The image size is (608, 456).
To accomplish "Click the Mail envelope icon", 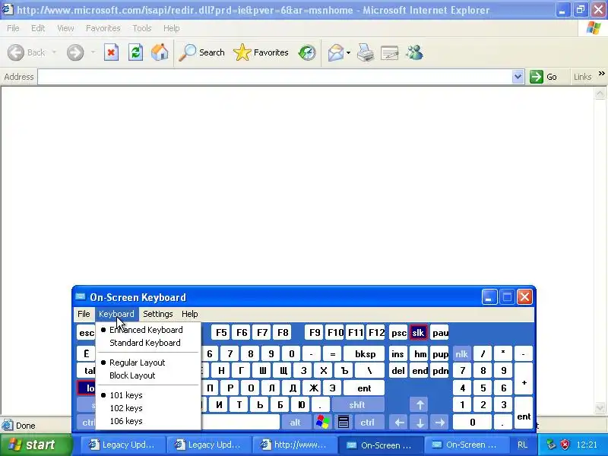I will [x=335, y=52].
